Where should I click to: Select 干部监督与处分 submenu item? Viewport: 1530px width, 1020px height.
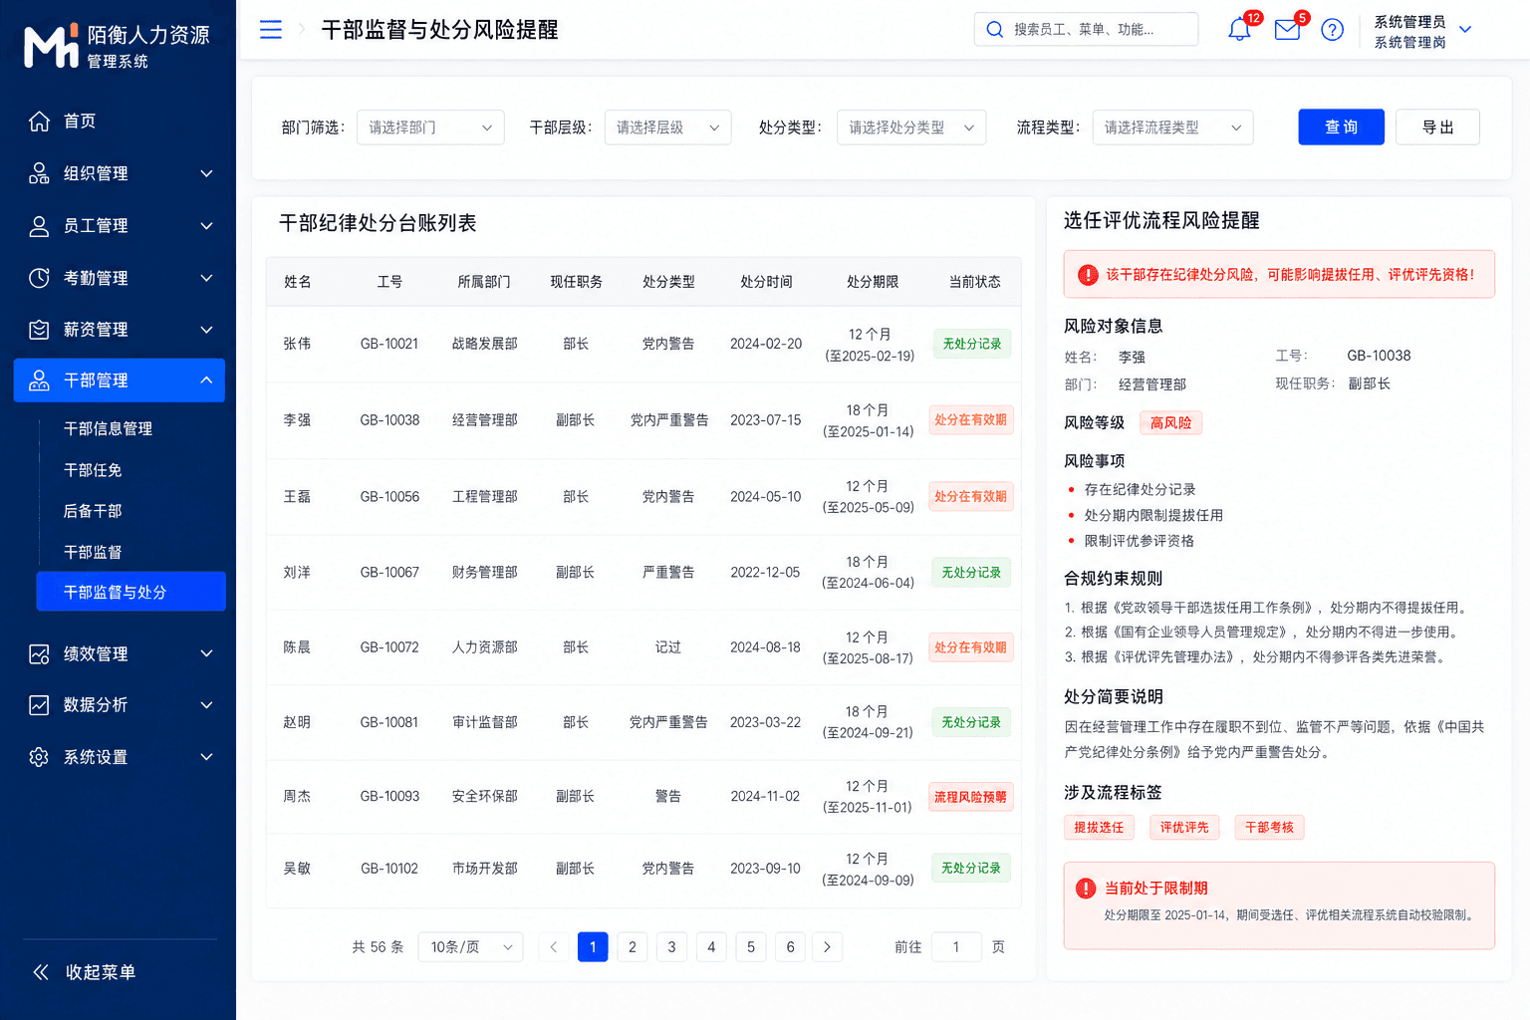pos(131,592)
